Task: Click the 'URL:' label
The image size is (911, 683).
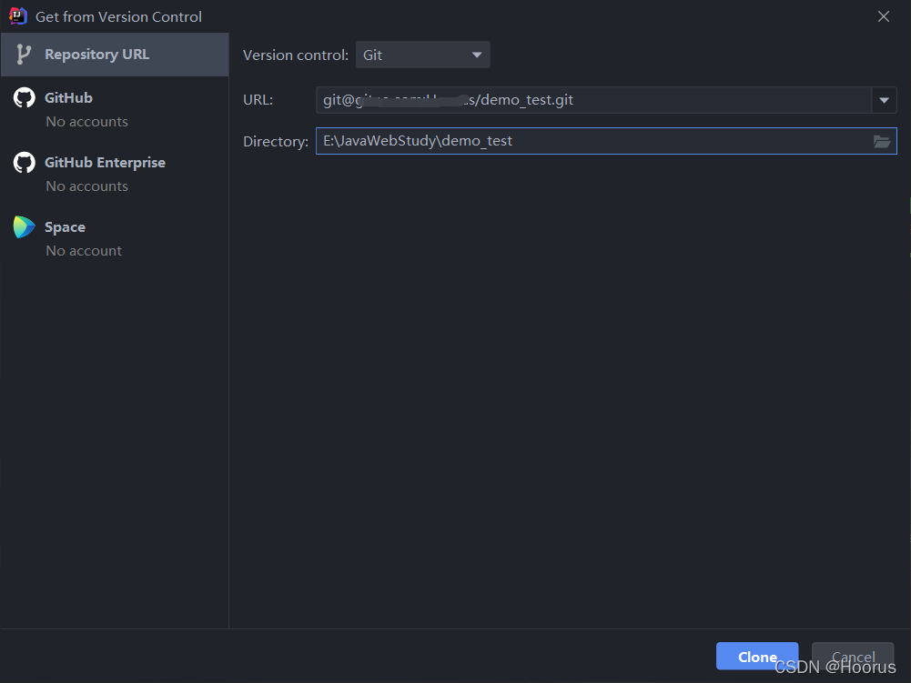Action: click(x=258, y=100)
